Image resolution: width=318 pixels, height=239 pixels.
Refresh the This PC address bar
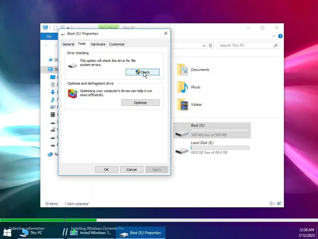coord(211,46)
